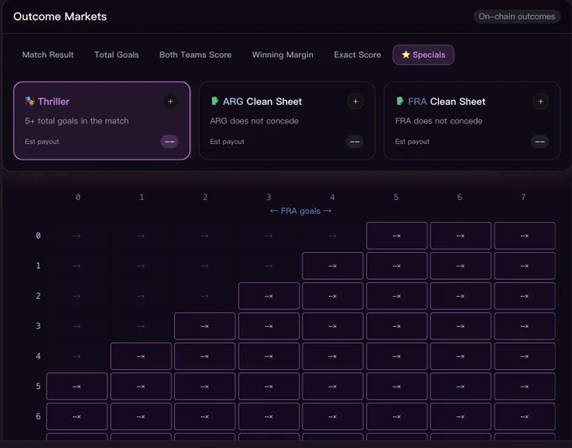Click 'FRA does not concede' description
This screenshot has height=448, width=572.
click(438, 121)
